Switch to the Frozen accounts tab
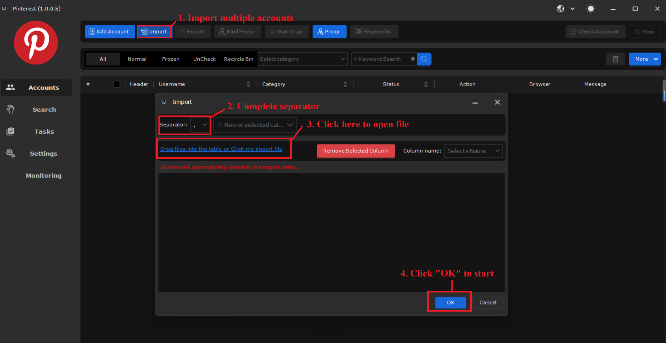 (x=171, y=59)
